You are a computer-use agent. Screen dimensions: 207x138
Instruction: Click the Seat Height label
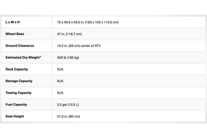15,116
